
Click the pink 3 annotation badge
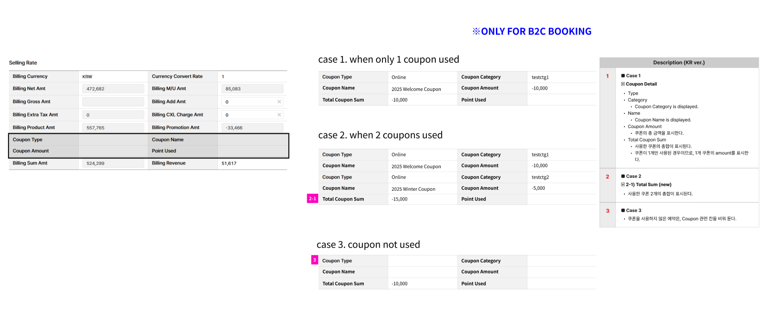(x=314, y=260)
